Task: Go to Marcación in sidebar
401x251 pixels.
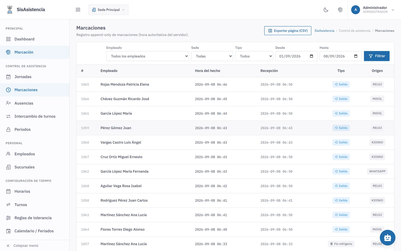Action: click(35, 52)
